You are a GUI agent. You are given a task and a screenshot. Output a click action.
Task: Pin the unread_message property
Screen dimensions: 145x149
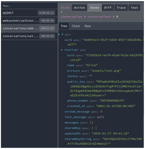pos(94,112)
